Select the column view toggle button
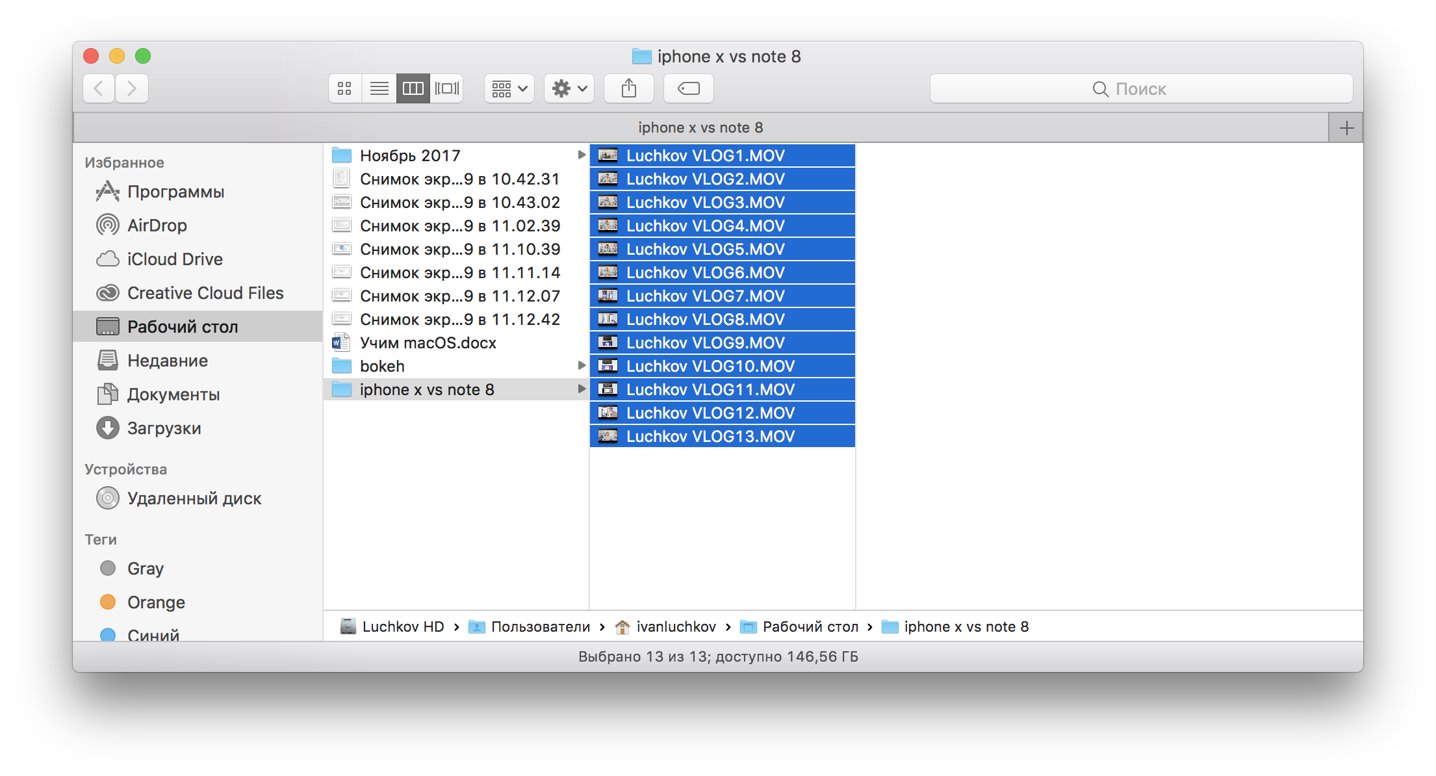Screen dimensions: 1436x776 (x=413, y=88)
